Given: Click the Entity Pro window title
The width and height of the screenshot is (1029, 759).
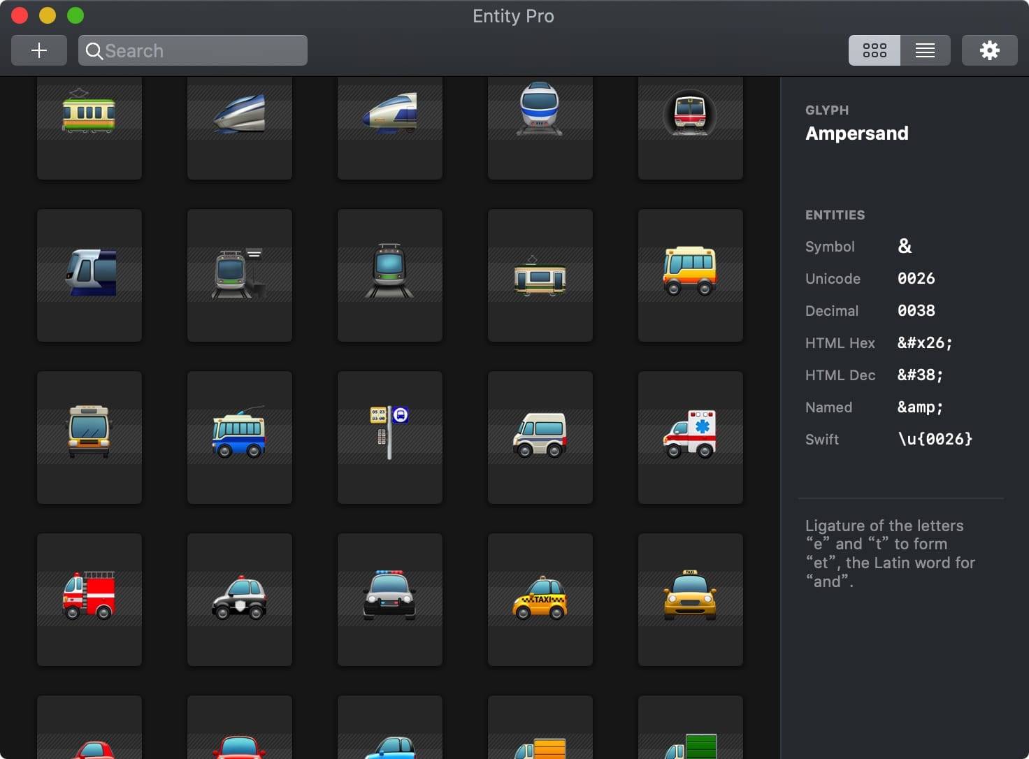Looking at the screenshot, I should pyautogui.click(x=513, y=16).
